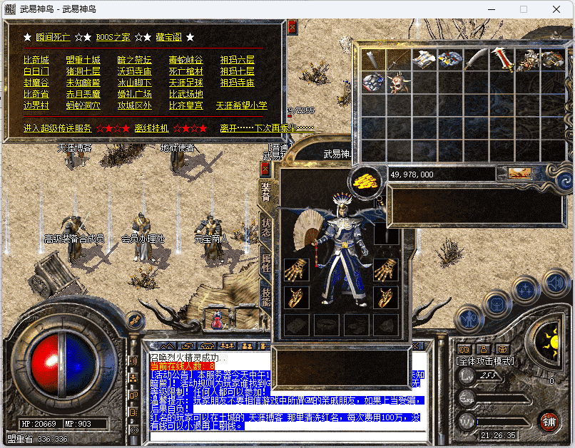Switch to the 技能 tab
575x448 pixels.
(266, 297)
